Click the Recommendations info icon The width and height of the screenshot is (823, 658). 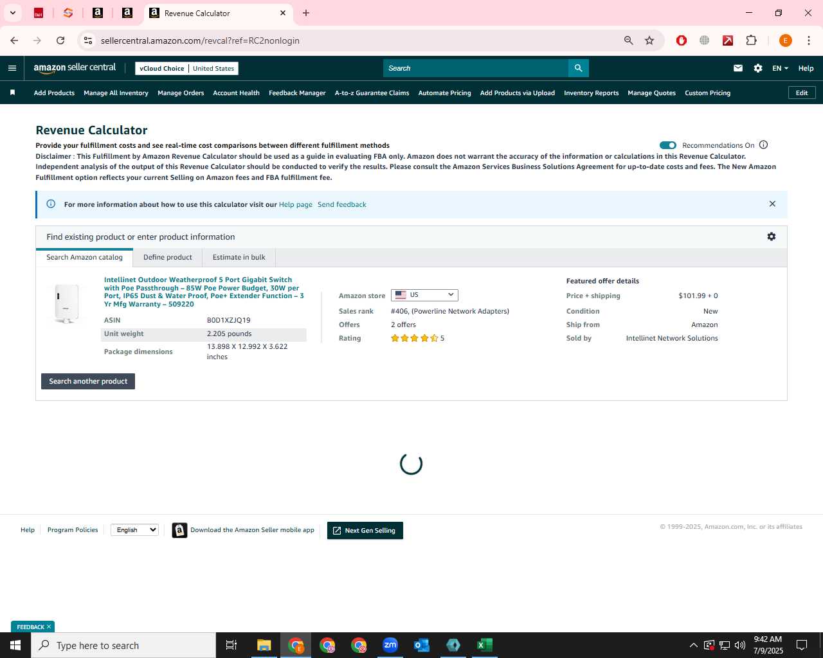click(x=764, y=145)
